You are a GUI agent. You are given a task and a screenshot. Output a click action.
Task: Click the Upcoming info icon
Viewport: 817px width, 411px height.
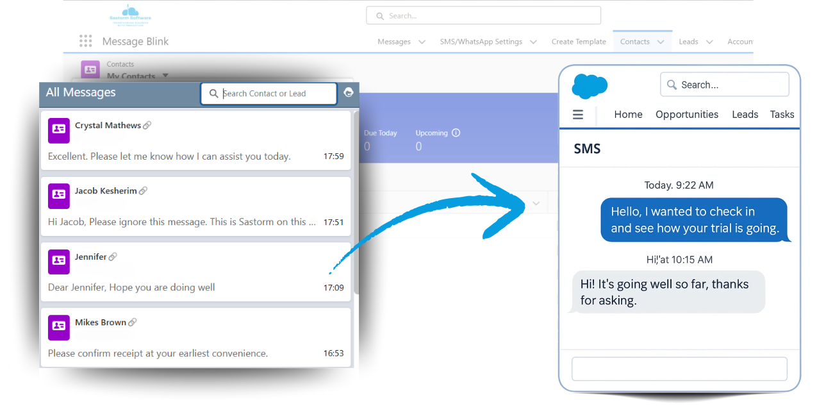coord(454,133)
